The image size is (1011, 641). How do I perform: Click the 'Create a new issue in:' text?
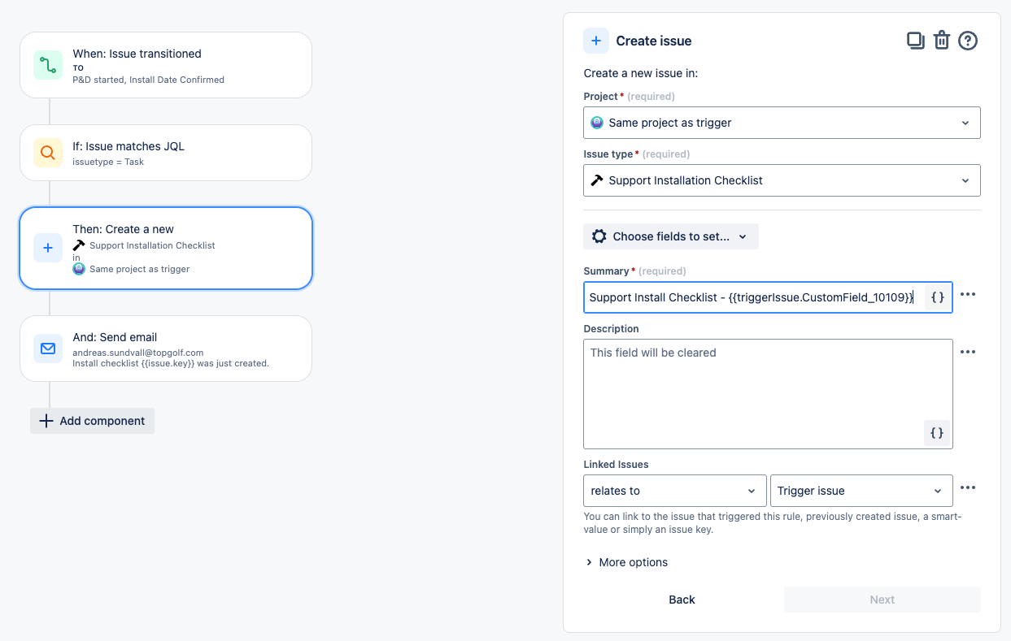pyautogui.click(x=641, y=73)
